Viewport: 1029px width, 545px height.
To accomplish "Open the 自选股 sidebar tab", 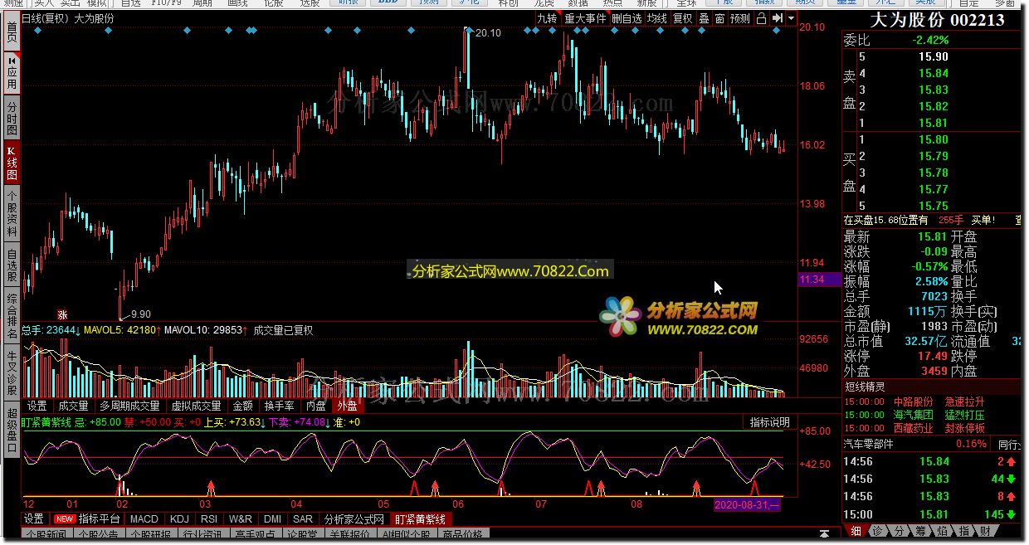I will pos(12,265).
